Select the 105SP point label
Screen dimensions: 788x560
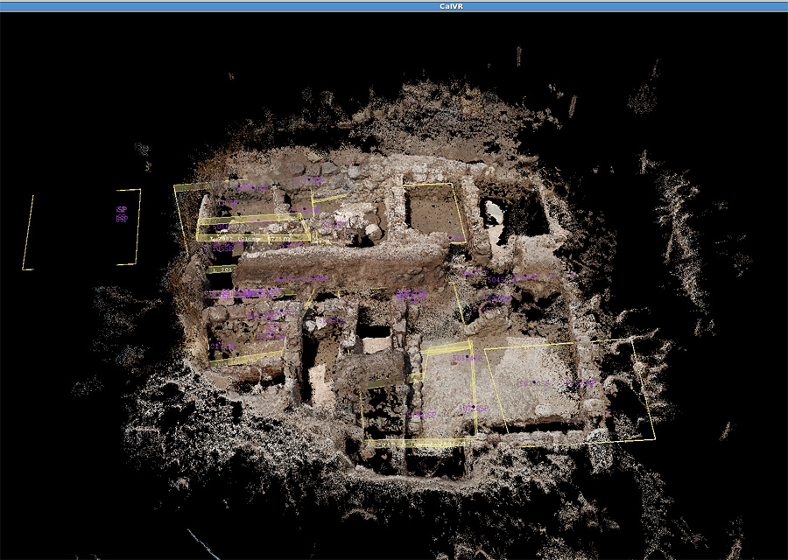pos(222,248)
